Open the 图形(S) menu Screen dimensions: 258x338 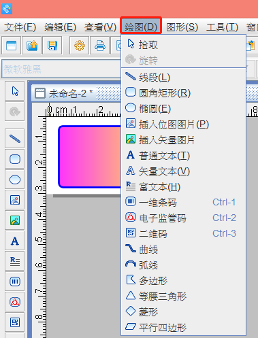coord(182,27)
